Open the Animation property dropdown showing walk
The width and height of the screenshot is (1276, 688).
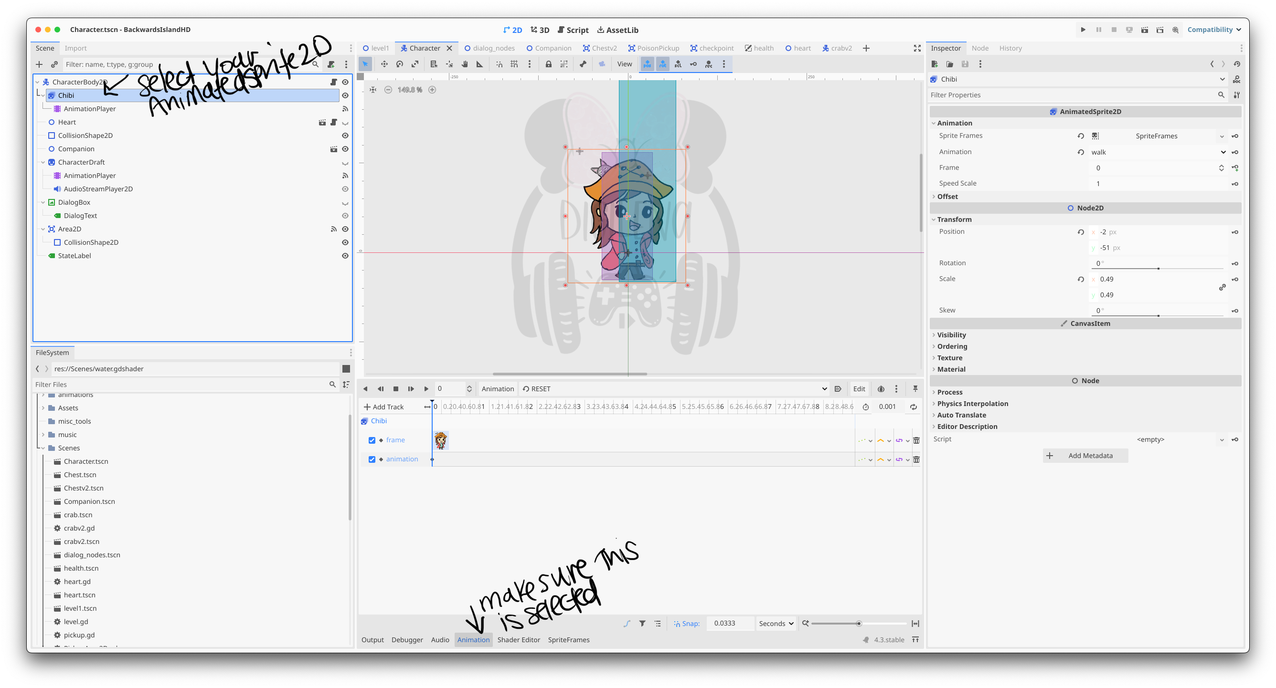point(1158,153)
